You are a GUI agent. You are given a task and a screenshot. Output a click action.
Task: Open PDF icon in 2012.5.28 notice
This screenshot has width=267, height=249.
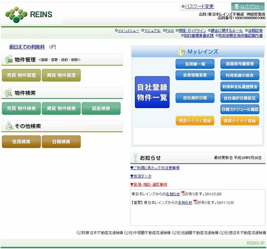(x=183, y=193)
